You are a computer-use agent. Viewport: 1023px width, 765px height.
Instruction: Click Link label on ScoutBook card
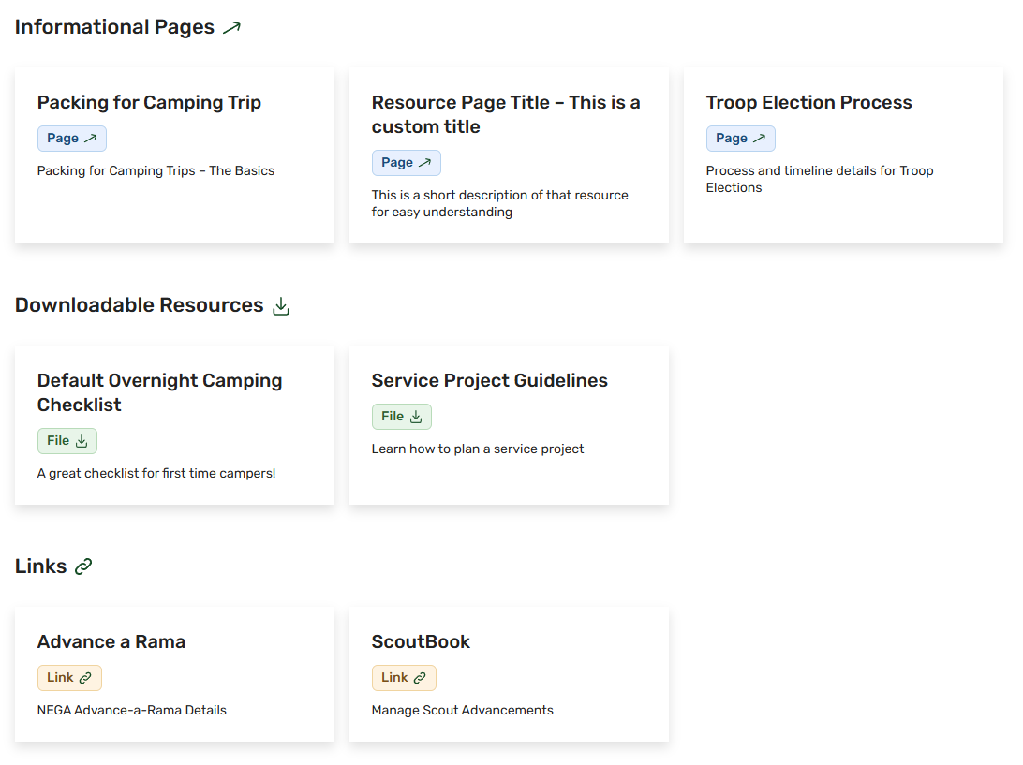click(394, 678)
